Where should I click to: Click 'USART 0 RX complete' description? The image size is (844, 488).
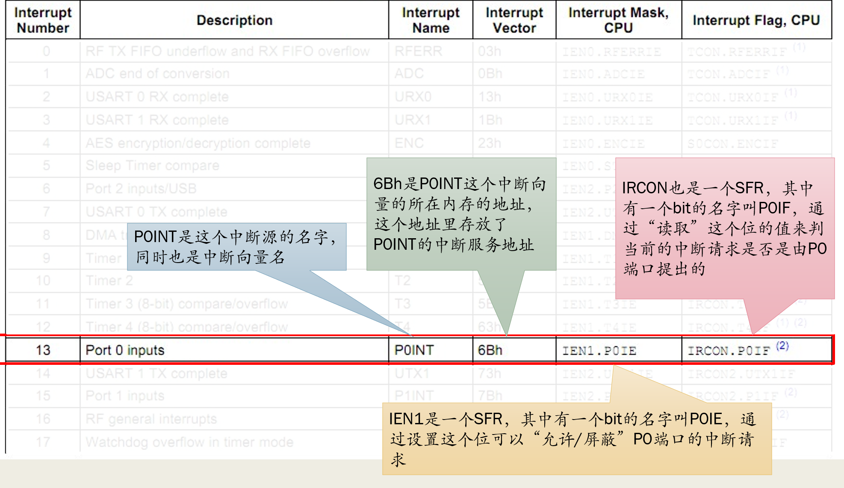pos(157,97)
